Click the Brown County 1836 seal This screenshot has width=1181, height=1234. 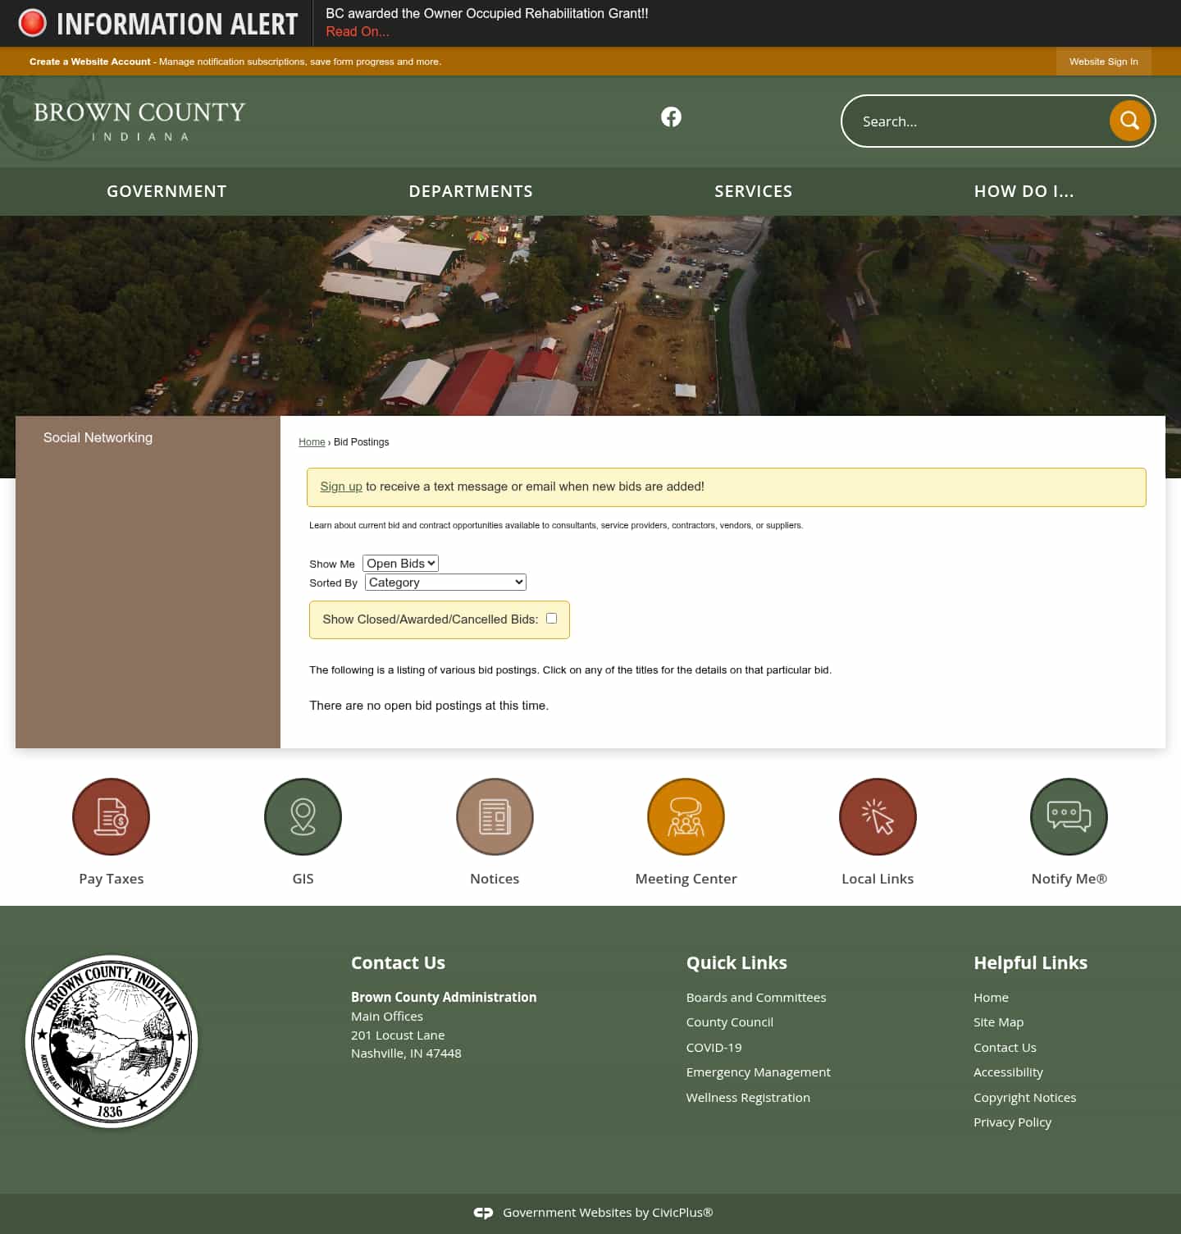(x=112, y=1041)
